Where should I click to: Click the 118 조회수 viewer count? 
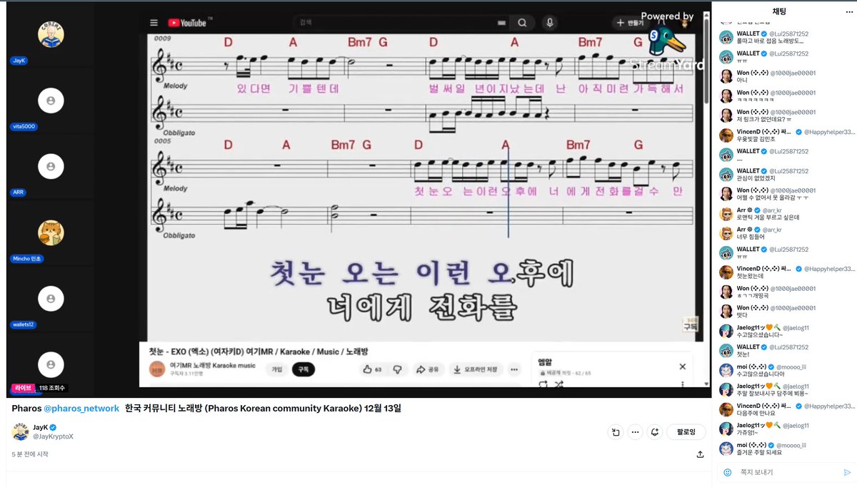click(52, 388)
